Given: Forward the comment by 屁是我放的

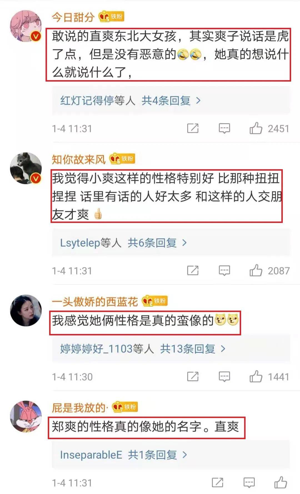Looking at the screenshot, I should tap(217, 483).
